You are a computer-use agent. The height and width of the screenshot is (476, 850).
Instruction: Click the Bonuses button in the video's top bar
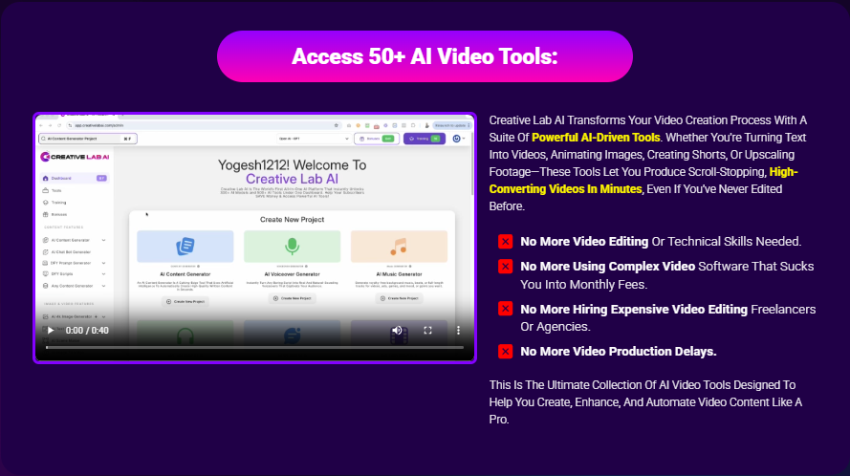pyautogui.click(x=377, y=139)
